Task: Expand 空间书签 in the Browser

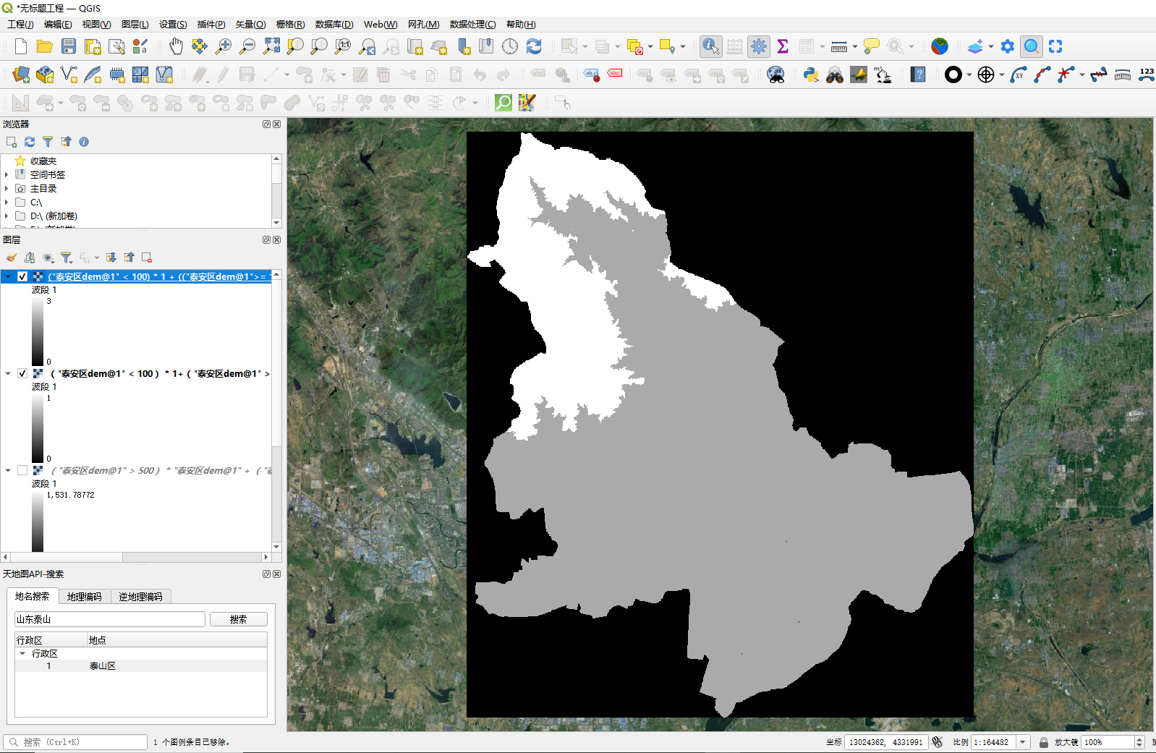Action: [x=7, y=174]
